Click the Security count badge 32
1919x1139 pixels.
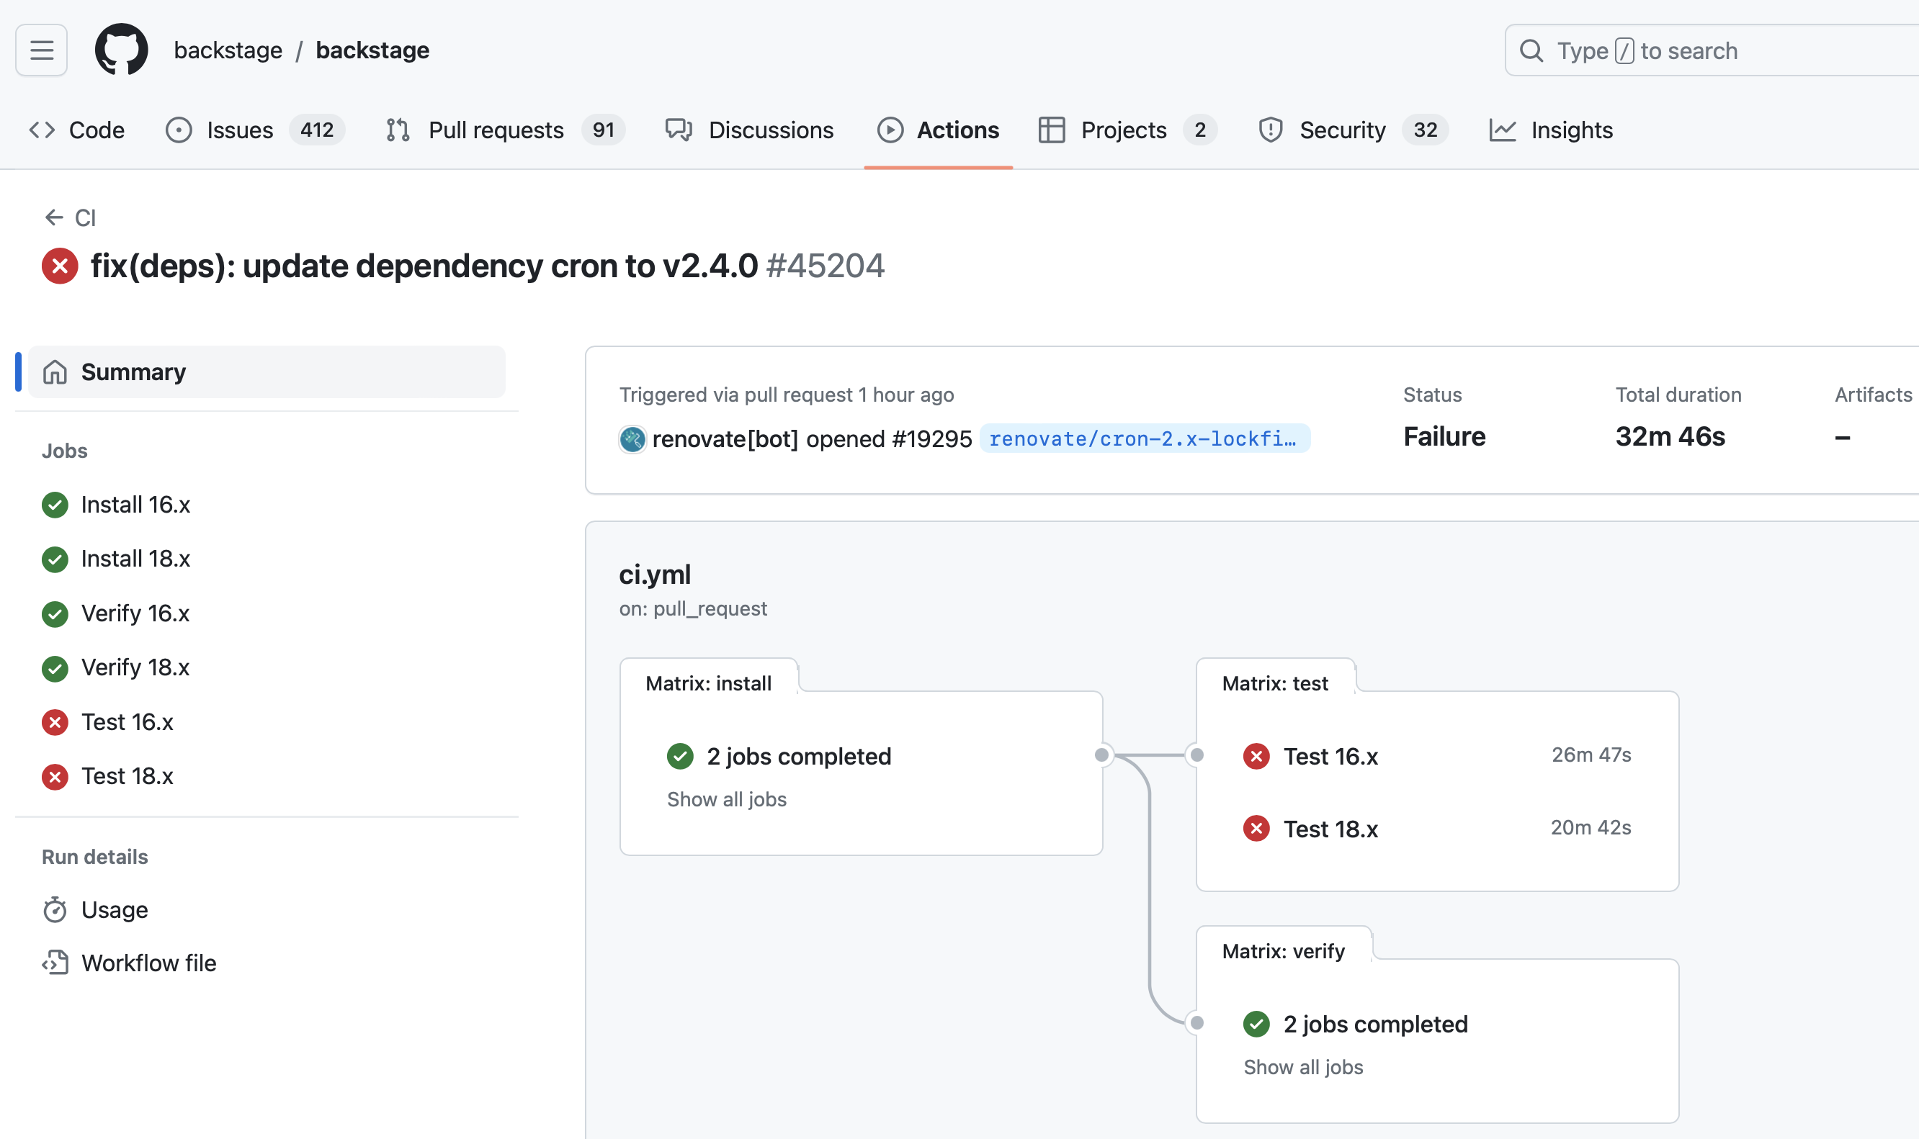(1426, 130)
